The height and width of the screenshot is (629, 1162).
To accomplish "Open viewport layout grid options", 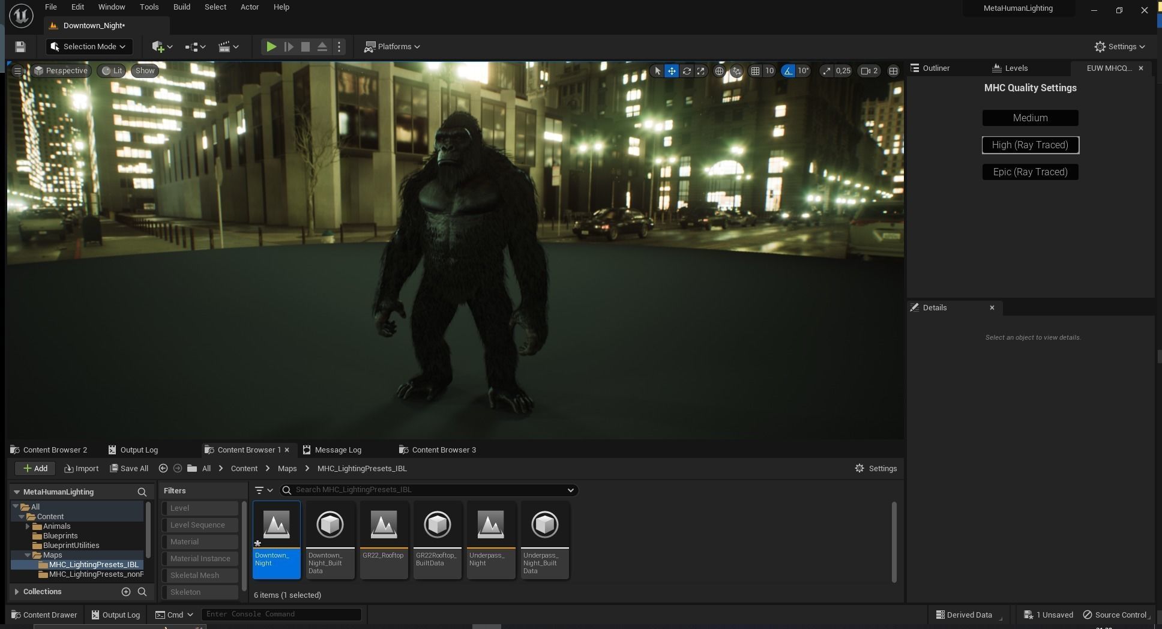I will pos(893,71).
